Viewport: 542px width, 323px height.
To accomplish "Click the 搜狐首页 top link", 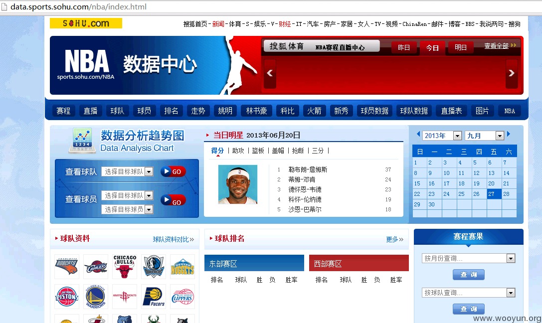I will click(195, 24).
